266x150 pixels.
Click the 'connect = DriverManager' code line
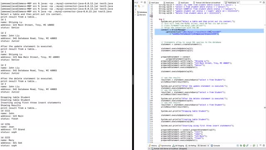[x=173, y=30]
